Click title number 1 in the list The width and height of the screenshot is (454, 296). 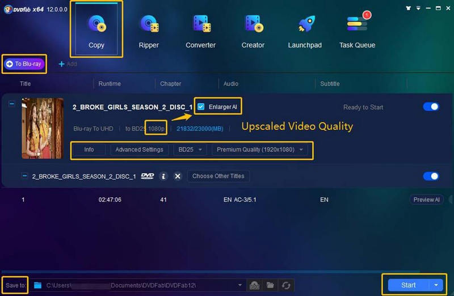(x=23, y=200)
